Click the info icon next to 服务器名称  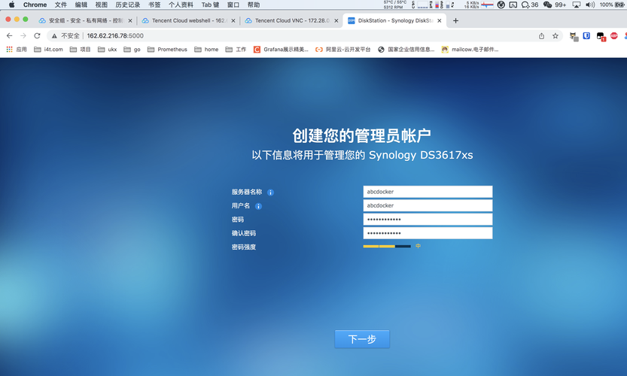tap(270, 193)
